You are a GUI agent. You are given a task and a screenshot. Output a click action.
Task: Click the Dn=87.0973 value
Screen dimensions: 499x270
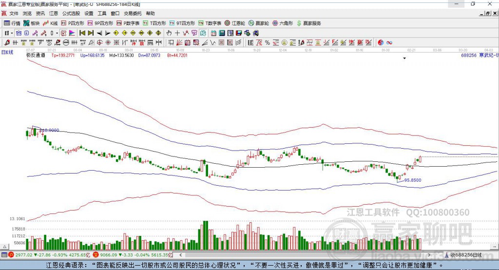[x=149, y=55]
